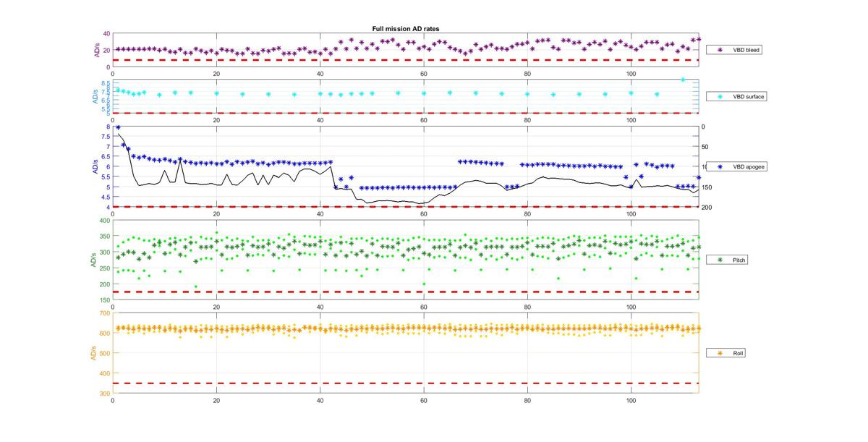Select the Roll legend entry

726,353
